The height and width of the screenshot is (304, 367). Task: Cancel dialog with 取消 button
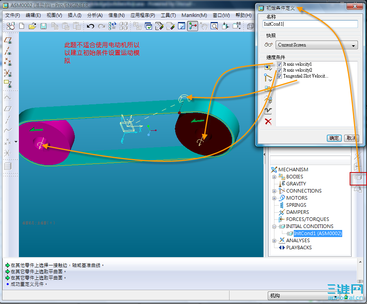tap(352, 138)
